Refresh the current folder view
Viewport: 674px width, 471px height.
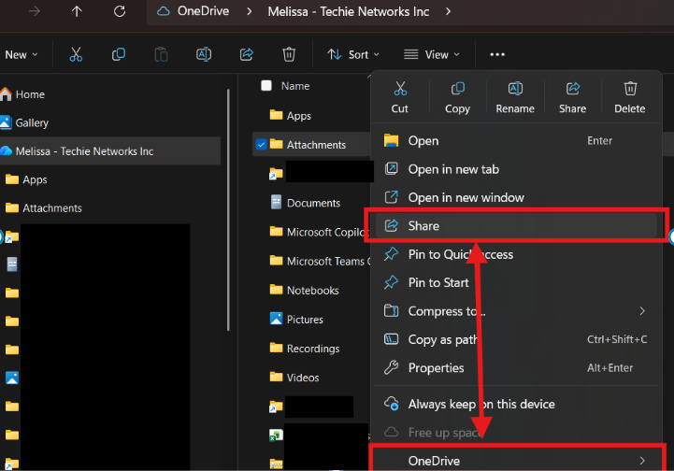[119, 11]
